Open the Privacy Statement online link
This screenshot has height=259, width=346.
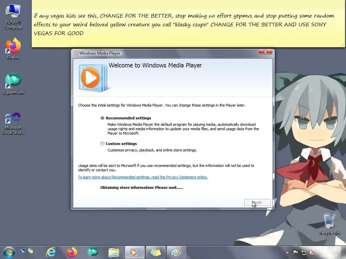click(x=143, y=177)
